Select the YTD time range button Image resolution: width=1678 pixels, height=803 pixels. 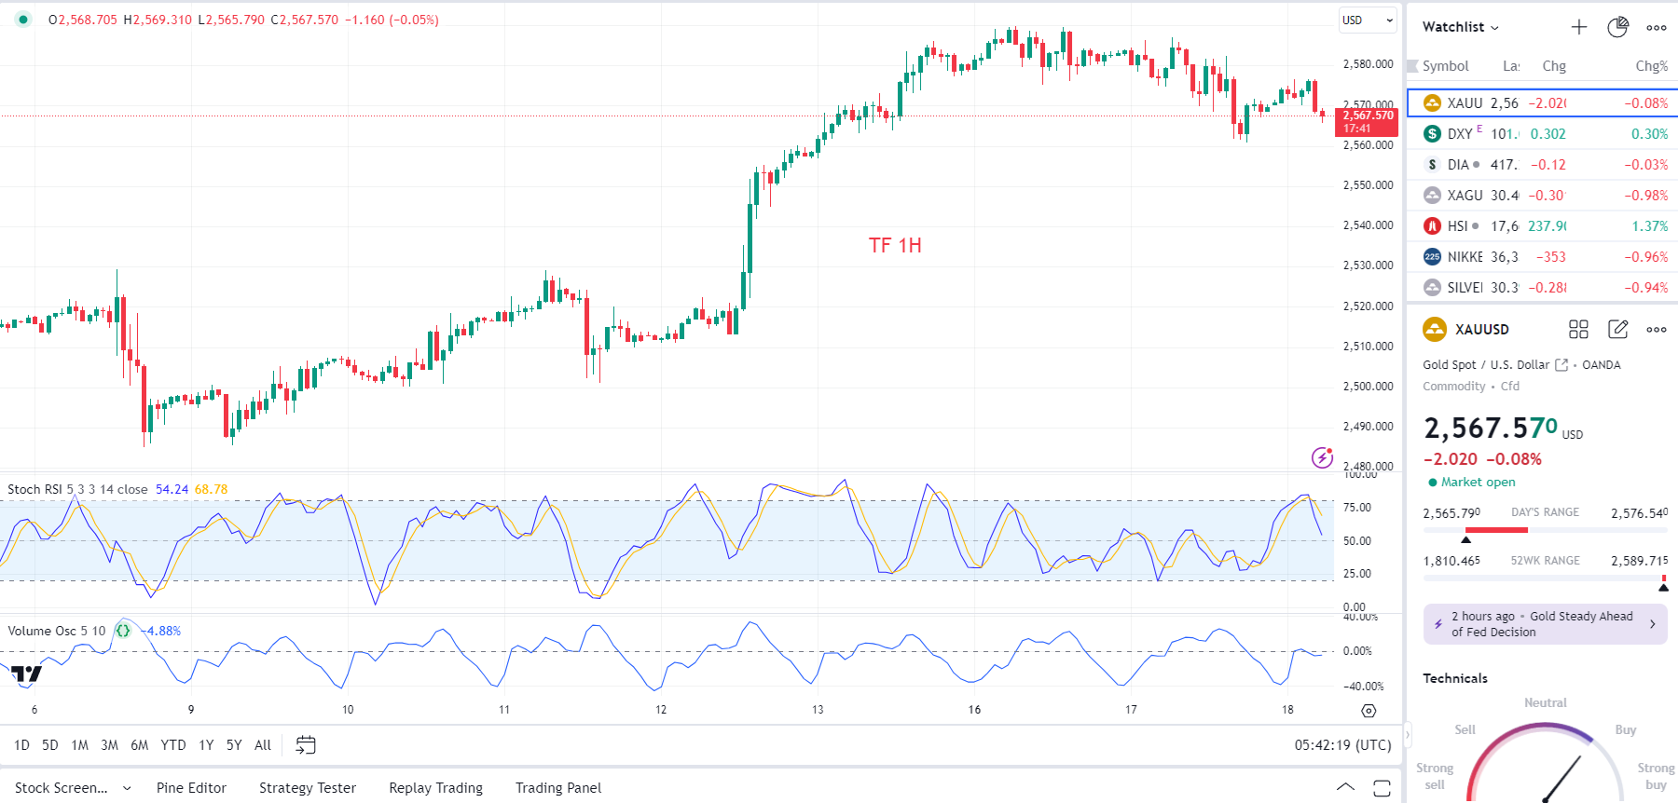(x=172, y=745)
